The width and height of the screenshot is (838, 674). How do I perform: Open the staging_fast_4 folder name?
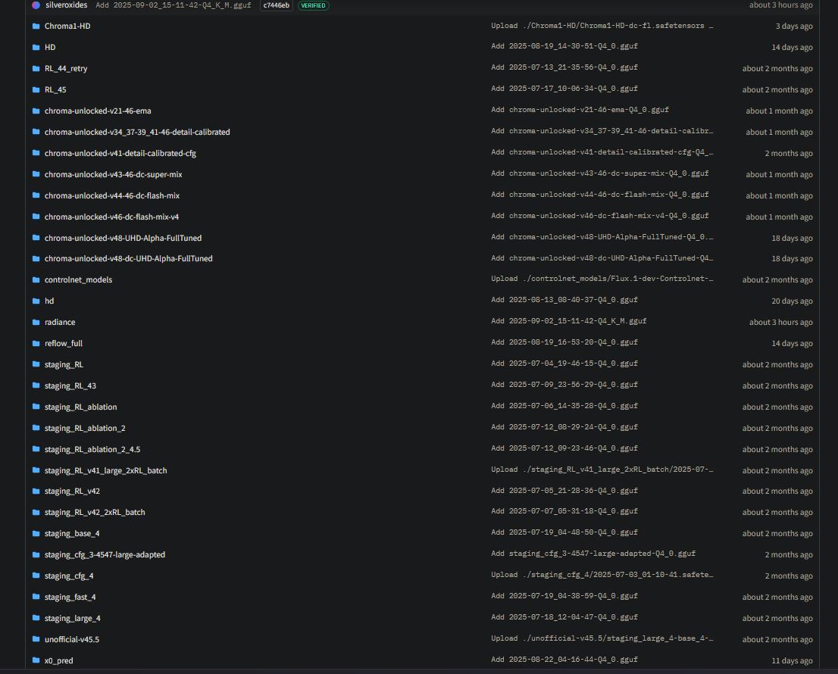[x=70, y=597]
